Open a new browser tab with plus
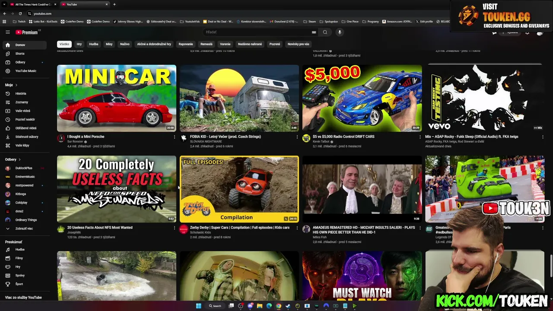 [x=114, y=4]
